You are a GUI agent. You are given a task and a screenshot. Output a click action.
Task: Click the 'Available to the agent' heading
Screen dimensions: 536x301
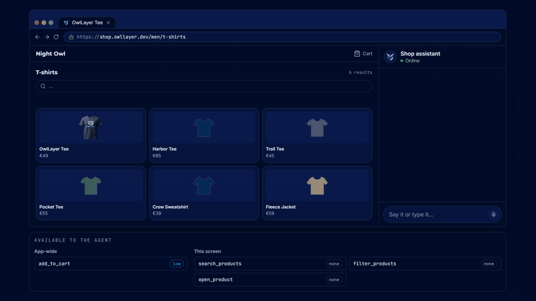[x=73, y=240]
